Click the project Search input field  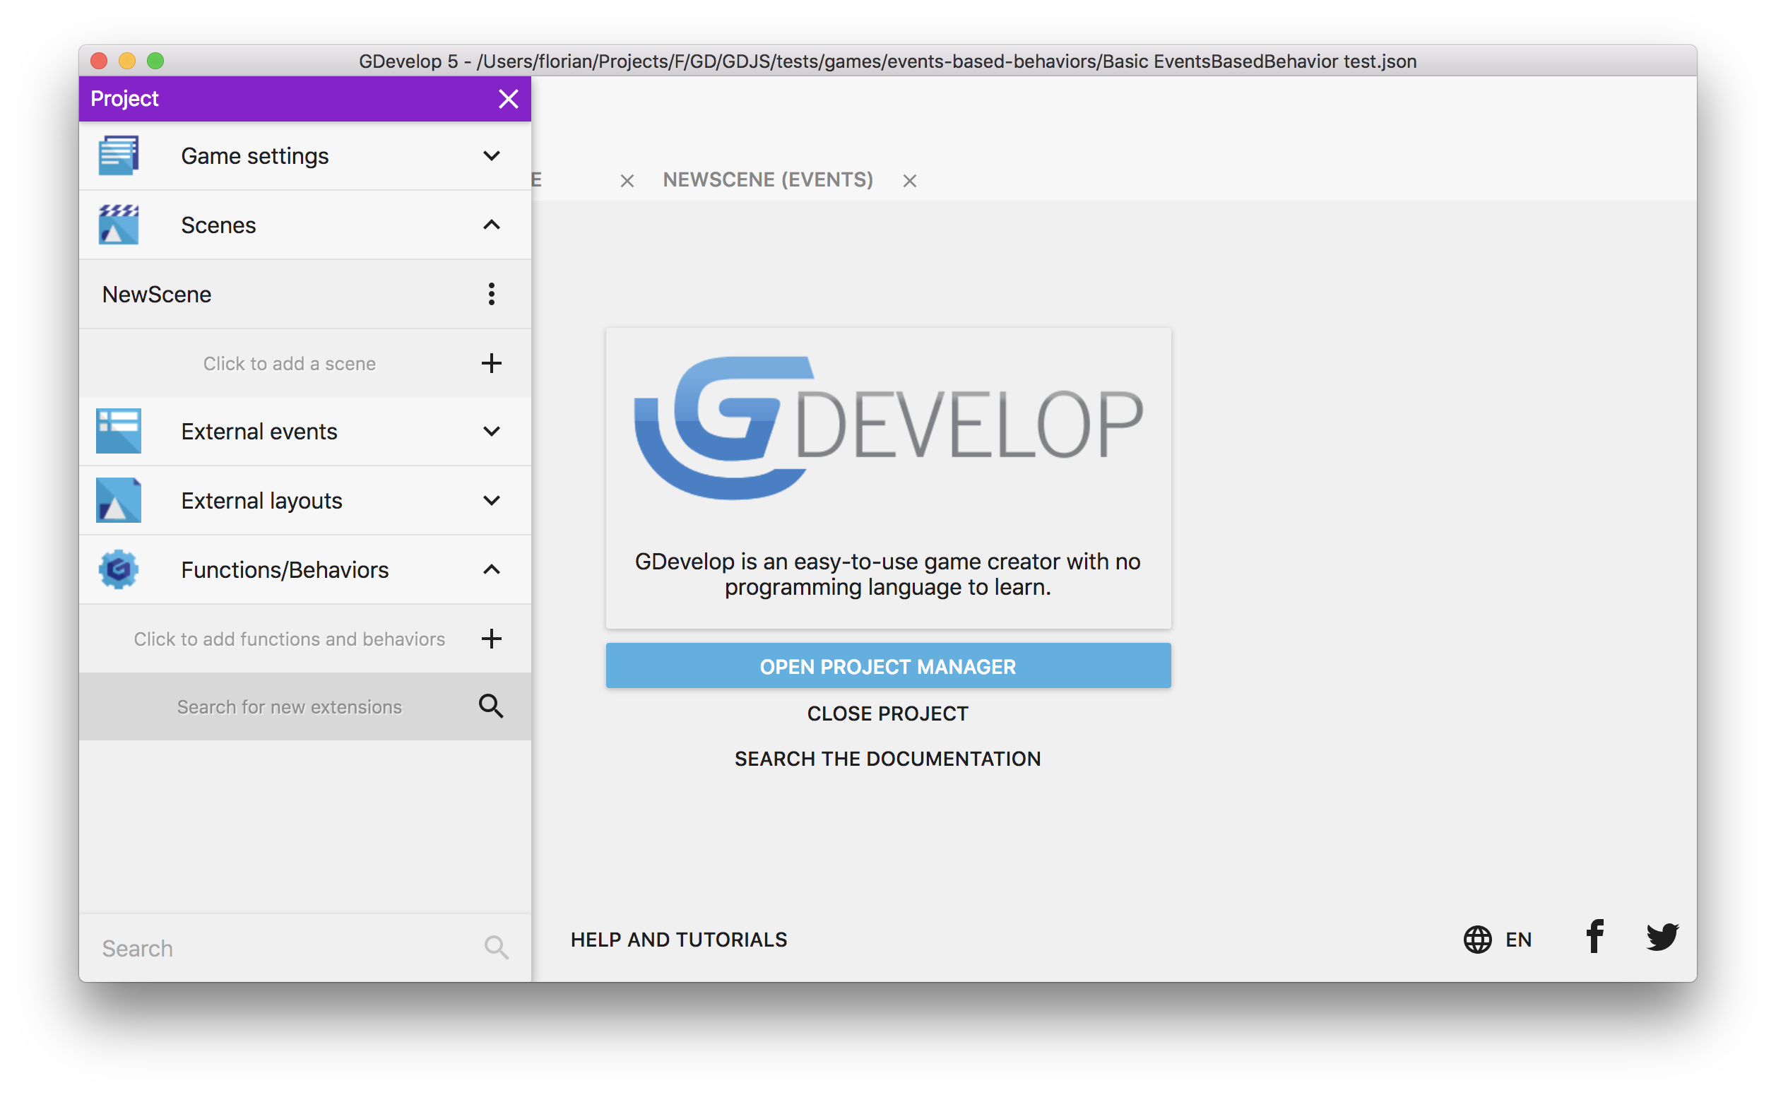pos(283,948)
